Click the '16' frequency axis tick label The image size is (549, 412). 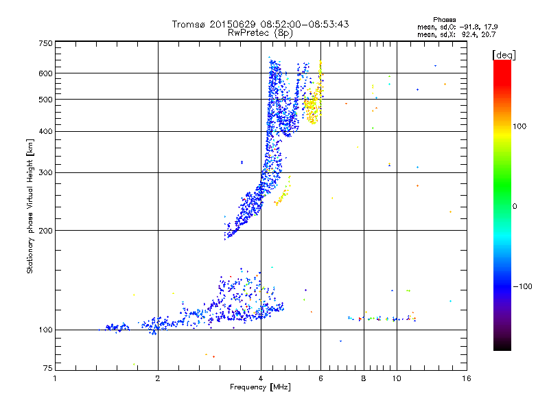(467, 378)
